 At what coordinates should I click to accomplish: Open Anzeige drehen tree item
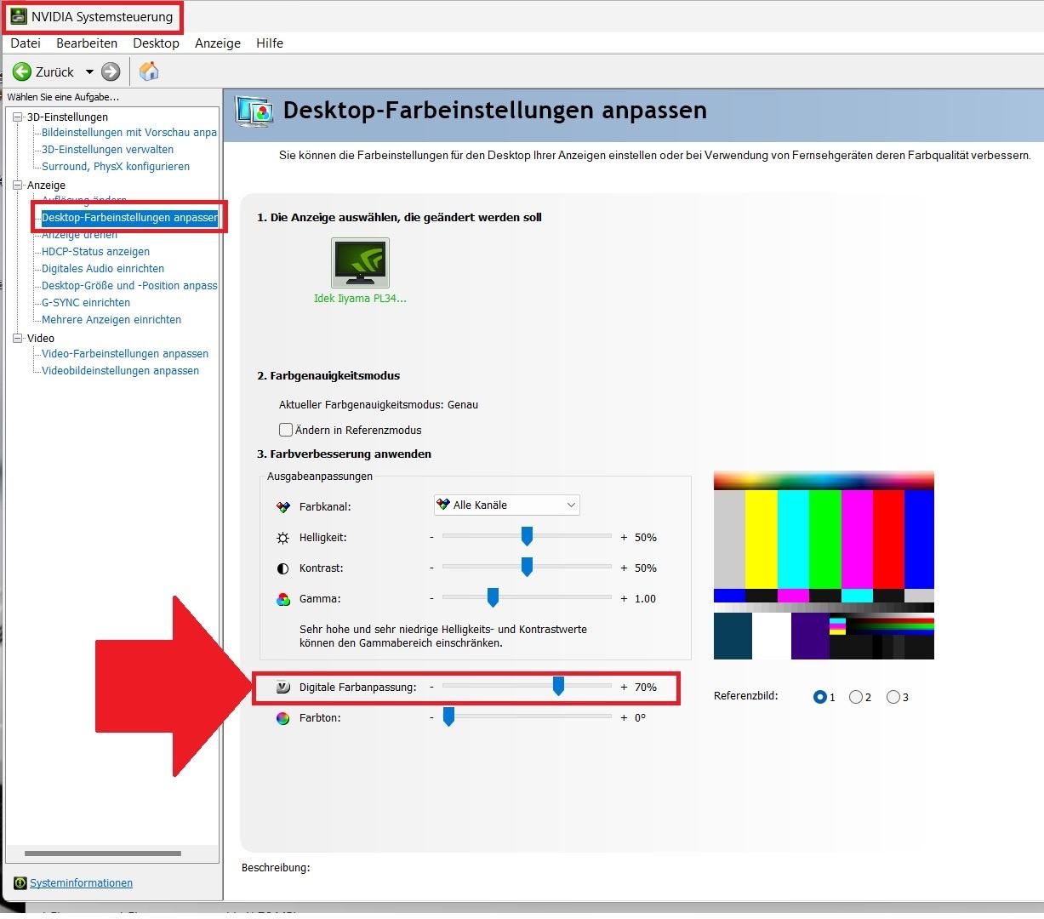(80, 236)
